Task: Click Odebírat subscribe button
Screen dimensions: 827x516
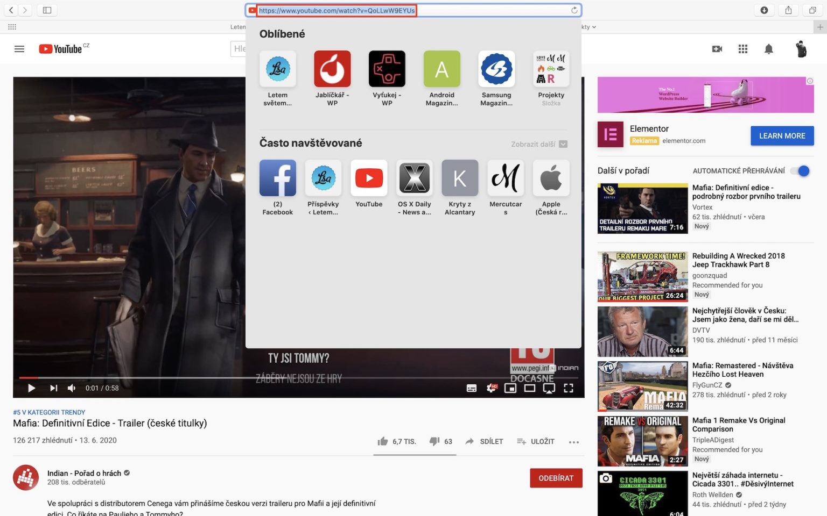Action: point(556,478)
